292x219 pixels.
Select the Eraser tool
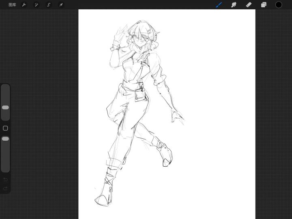[x=249, y=5]
